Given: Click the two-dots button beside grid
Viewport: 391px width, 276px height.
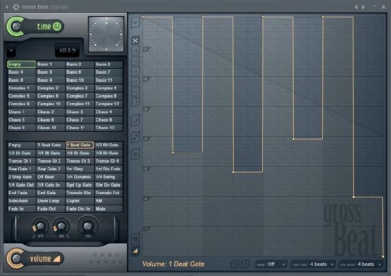Looking at the screenshot, I should click(x=135, y=137).
